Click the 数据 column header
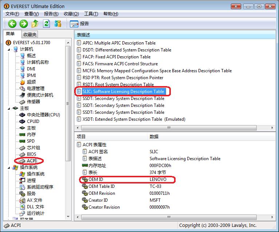This screenshot has width=279, height=232. pyautogui.click(x=154, y=137)
